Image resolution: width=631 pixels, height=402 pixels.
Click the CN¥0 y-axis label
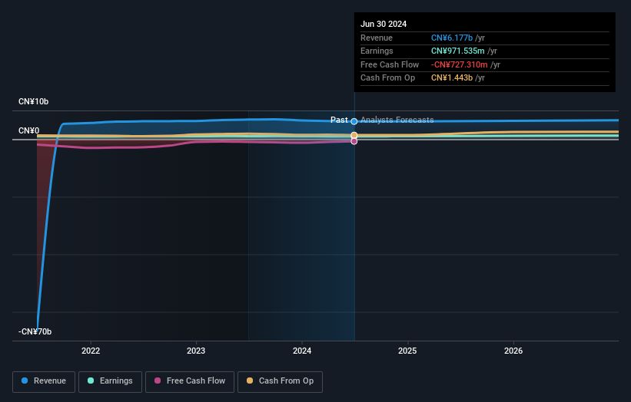(29, 131)
